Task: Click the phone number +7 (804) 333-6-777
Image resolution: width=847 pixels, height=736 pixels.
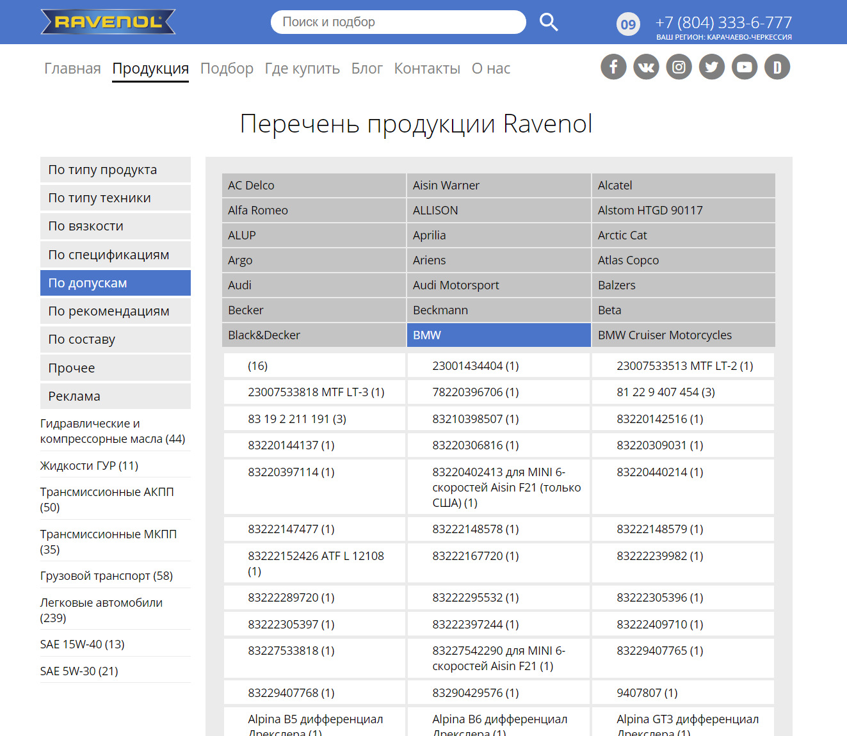Action: coord(723,22)
